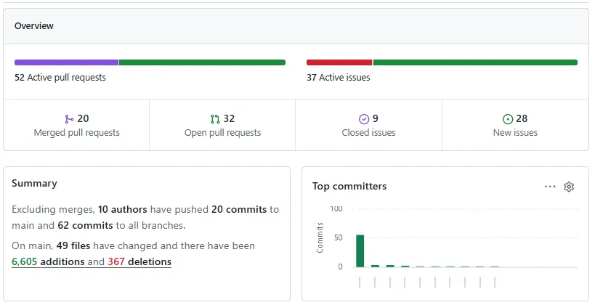Select the '37 Active issues' text
The width and height of the screenshot is (595, 305).
click(x=339, y=78)
